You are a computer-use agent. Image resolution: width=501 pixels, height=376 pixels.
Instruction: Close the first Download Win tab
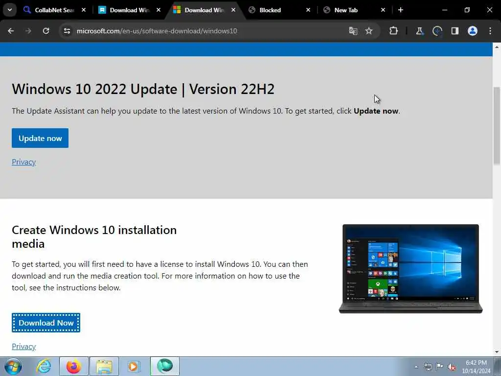pyautogui.click(x=159, y=10)
